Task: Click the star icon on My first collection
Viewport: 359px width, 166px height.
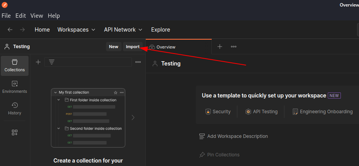Action: tap(116, 92)
